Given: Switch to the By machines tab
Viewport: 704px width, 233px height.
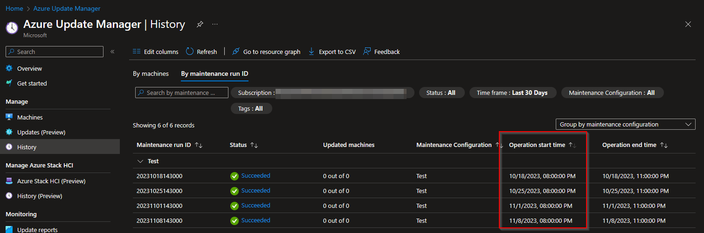Looking at the screenshot, I should [151, 73].
